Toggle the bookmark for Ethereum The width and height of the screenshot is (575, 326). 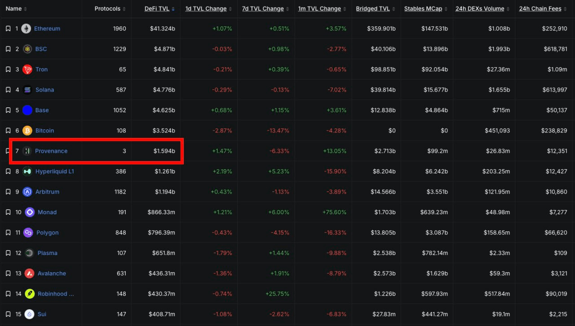tap(8, 29)
